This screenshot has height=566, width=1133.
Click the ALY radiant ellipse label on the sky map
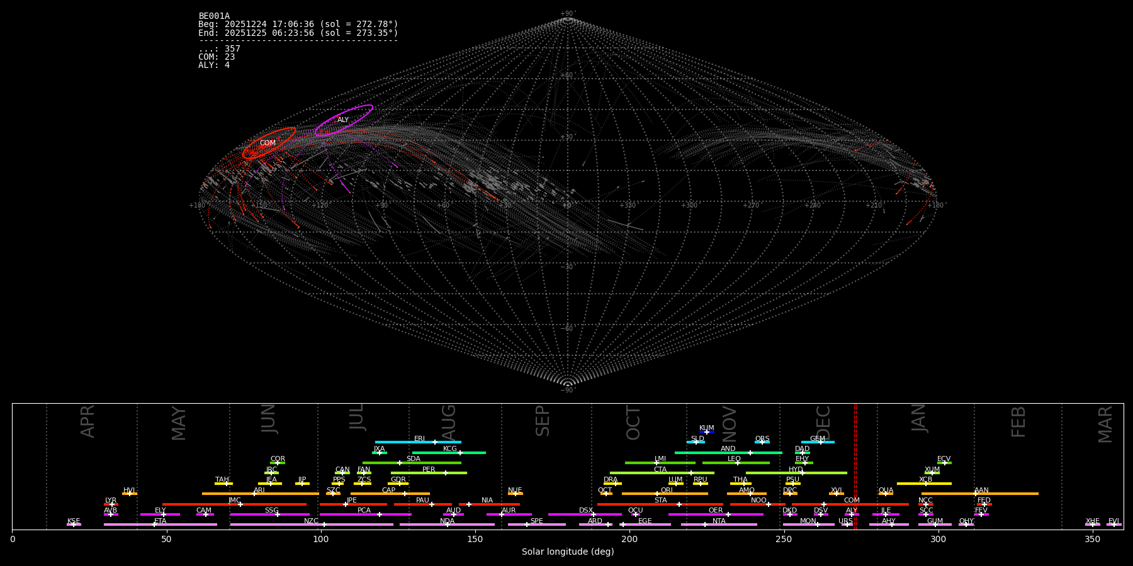pos(343,120)
